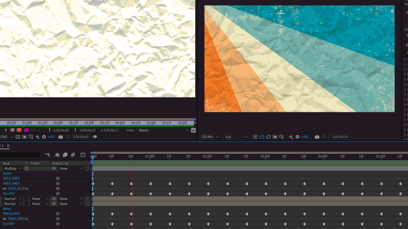Open the Full resolution dropdown
This screenshot has height=229, width=408.
(x=236, y=137)
